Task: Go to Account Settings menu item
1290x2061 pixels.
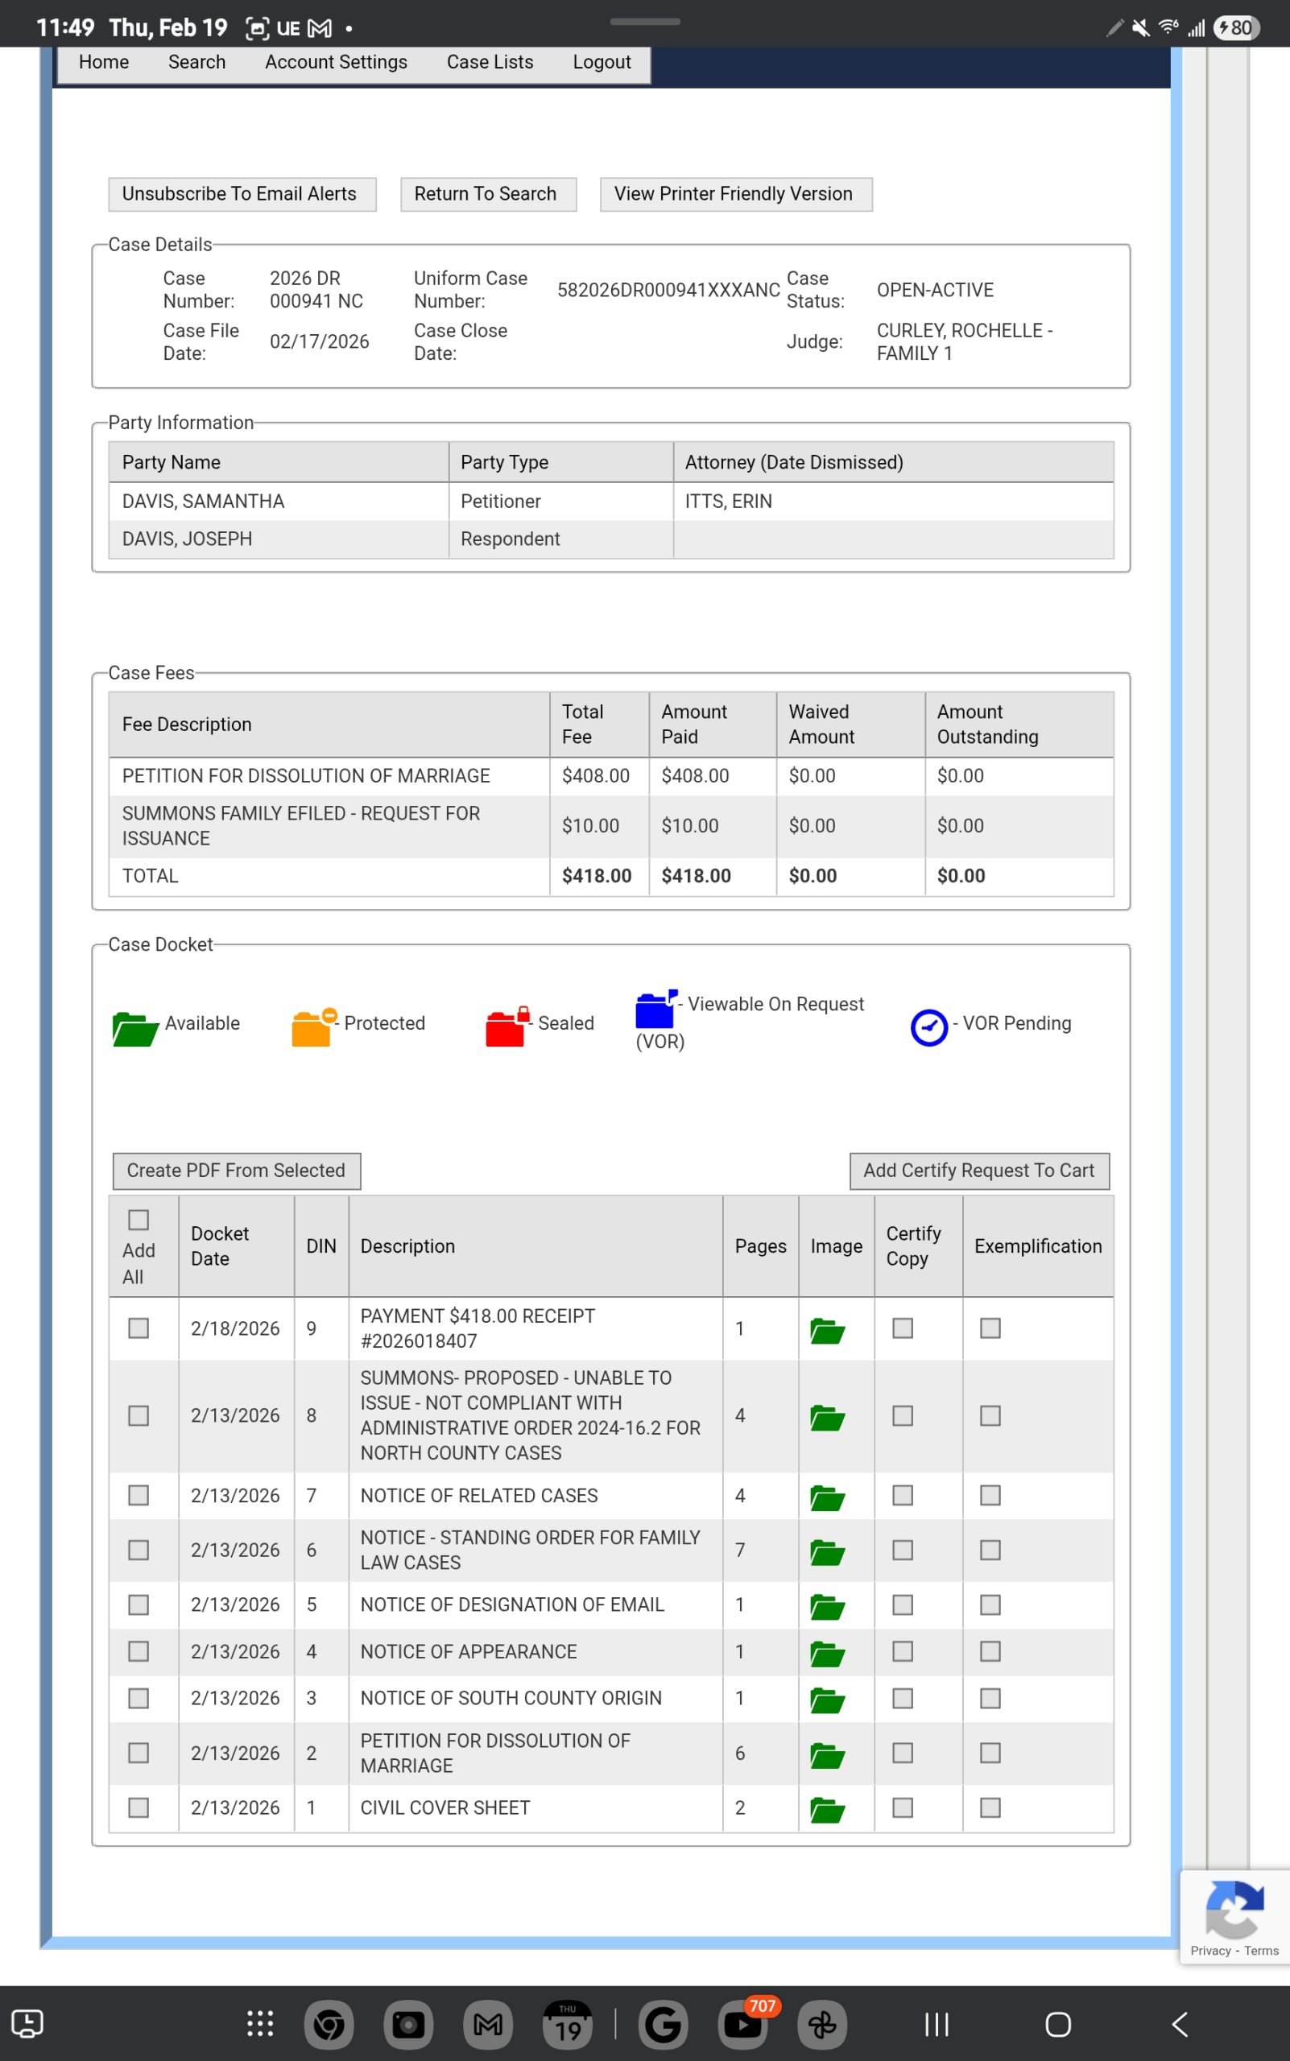Action: pos(336,62)
